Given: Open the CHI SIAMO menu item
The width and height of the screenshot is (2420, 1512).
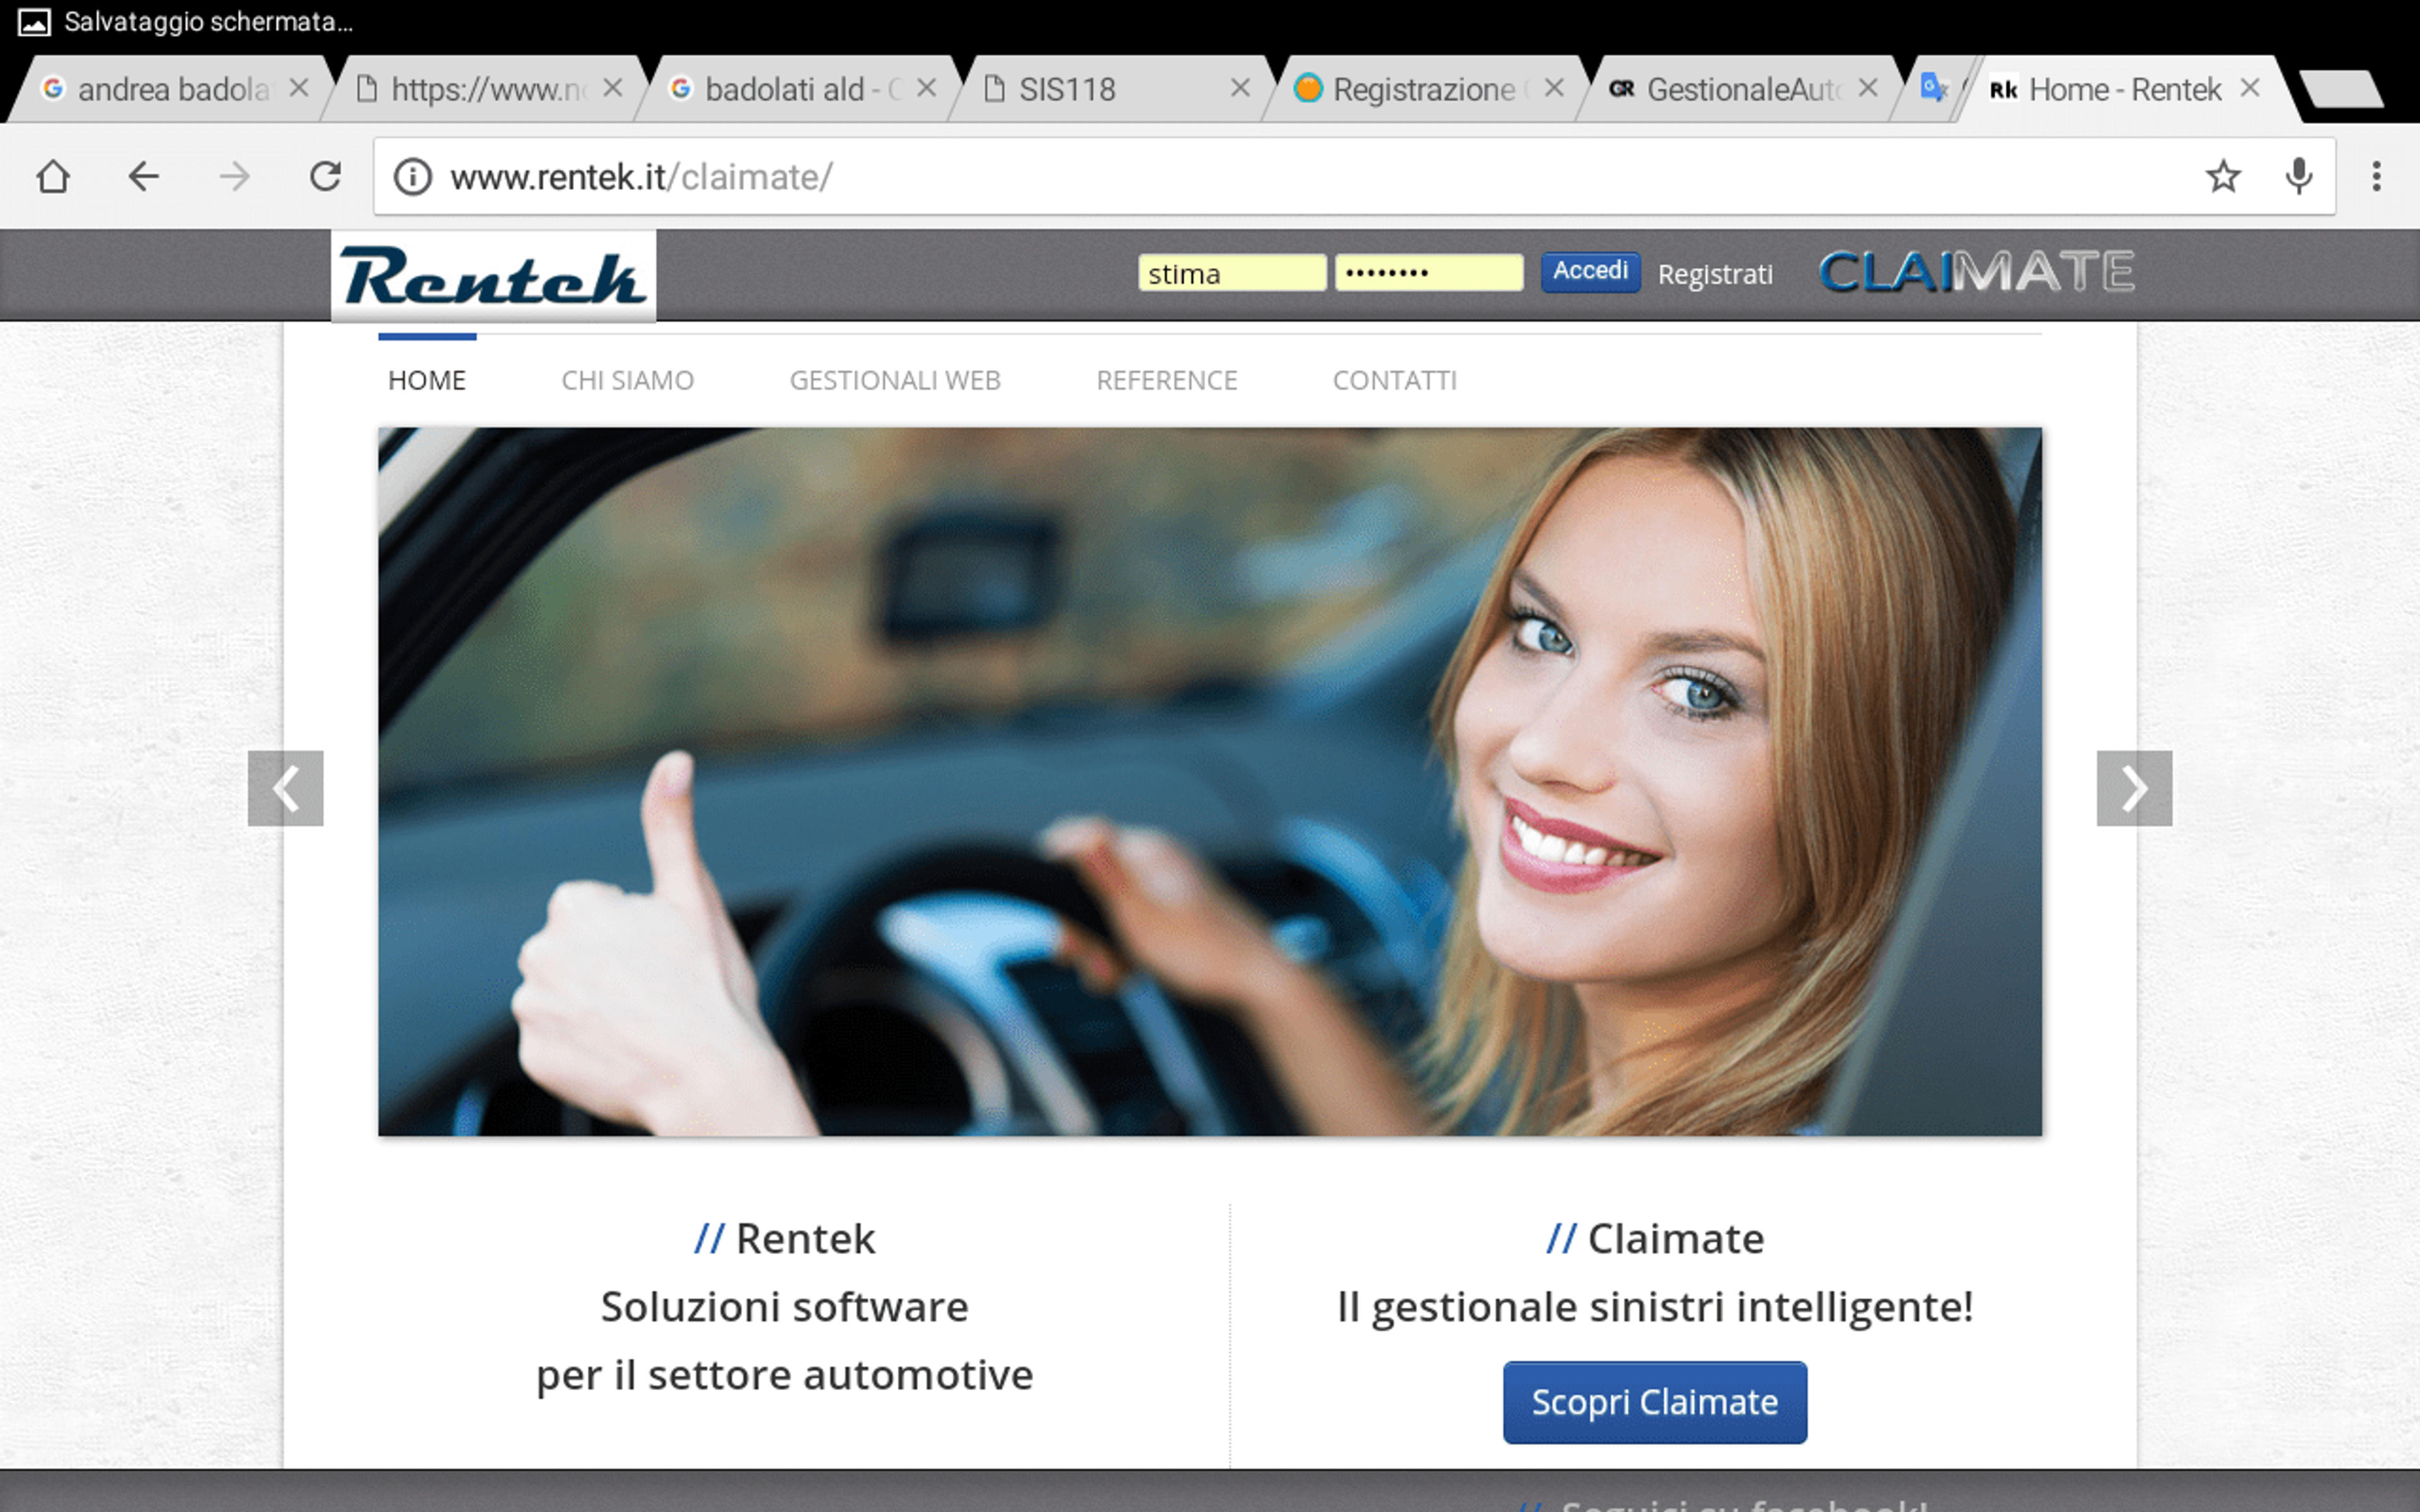Looking at the screenshot, I should 627,380.
